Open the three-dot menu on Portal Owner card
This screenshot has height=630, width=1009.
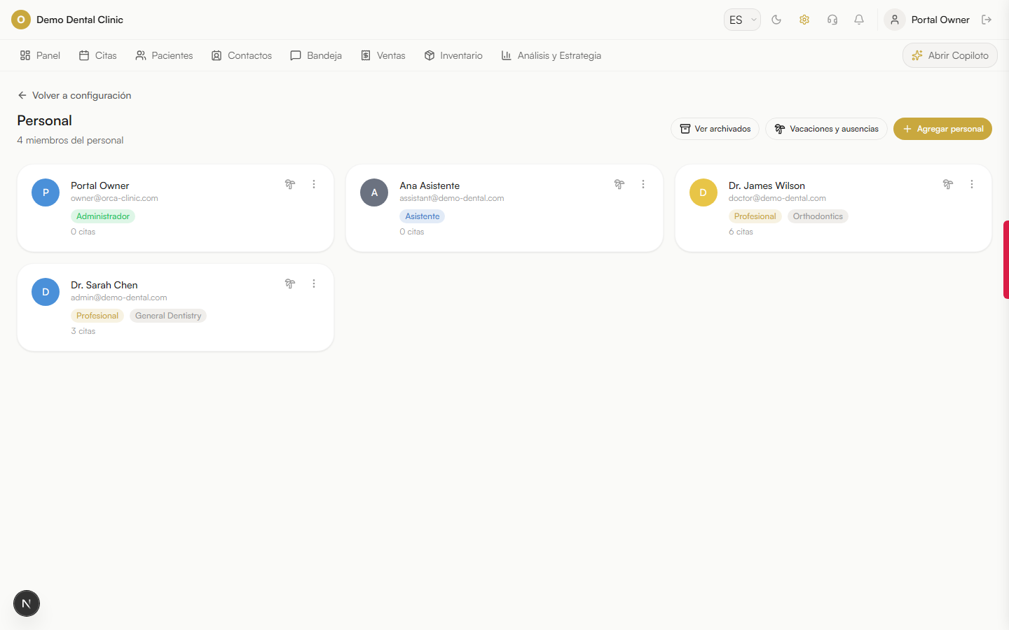[x=314, y=184]
